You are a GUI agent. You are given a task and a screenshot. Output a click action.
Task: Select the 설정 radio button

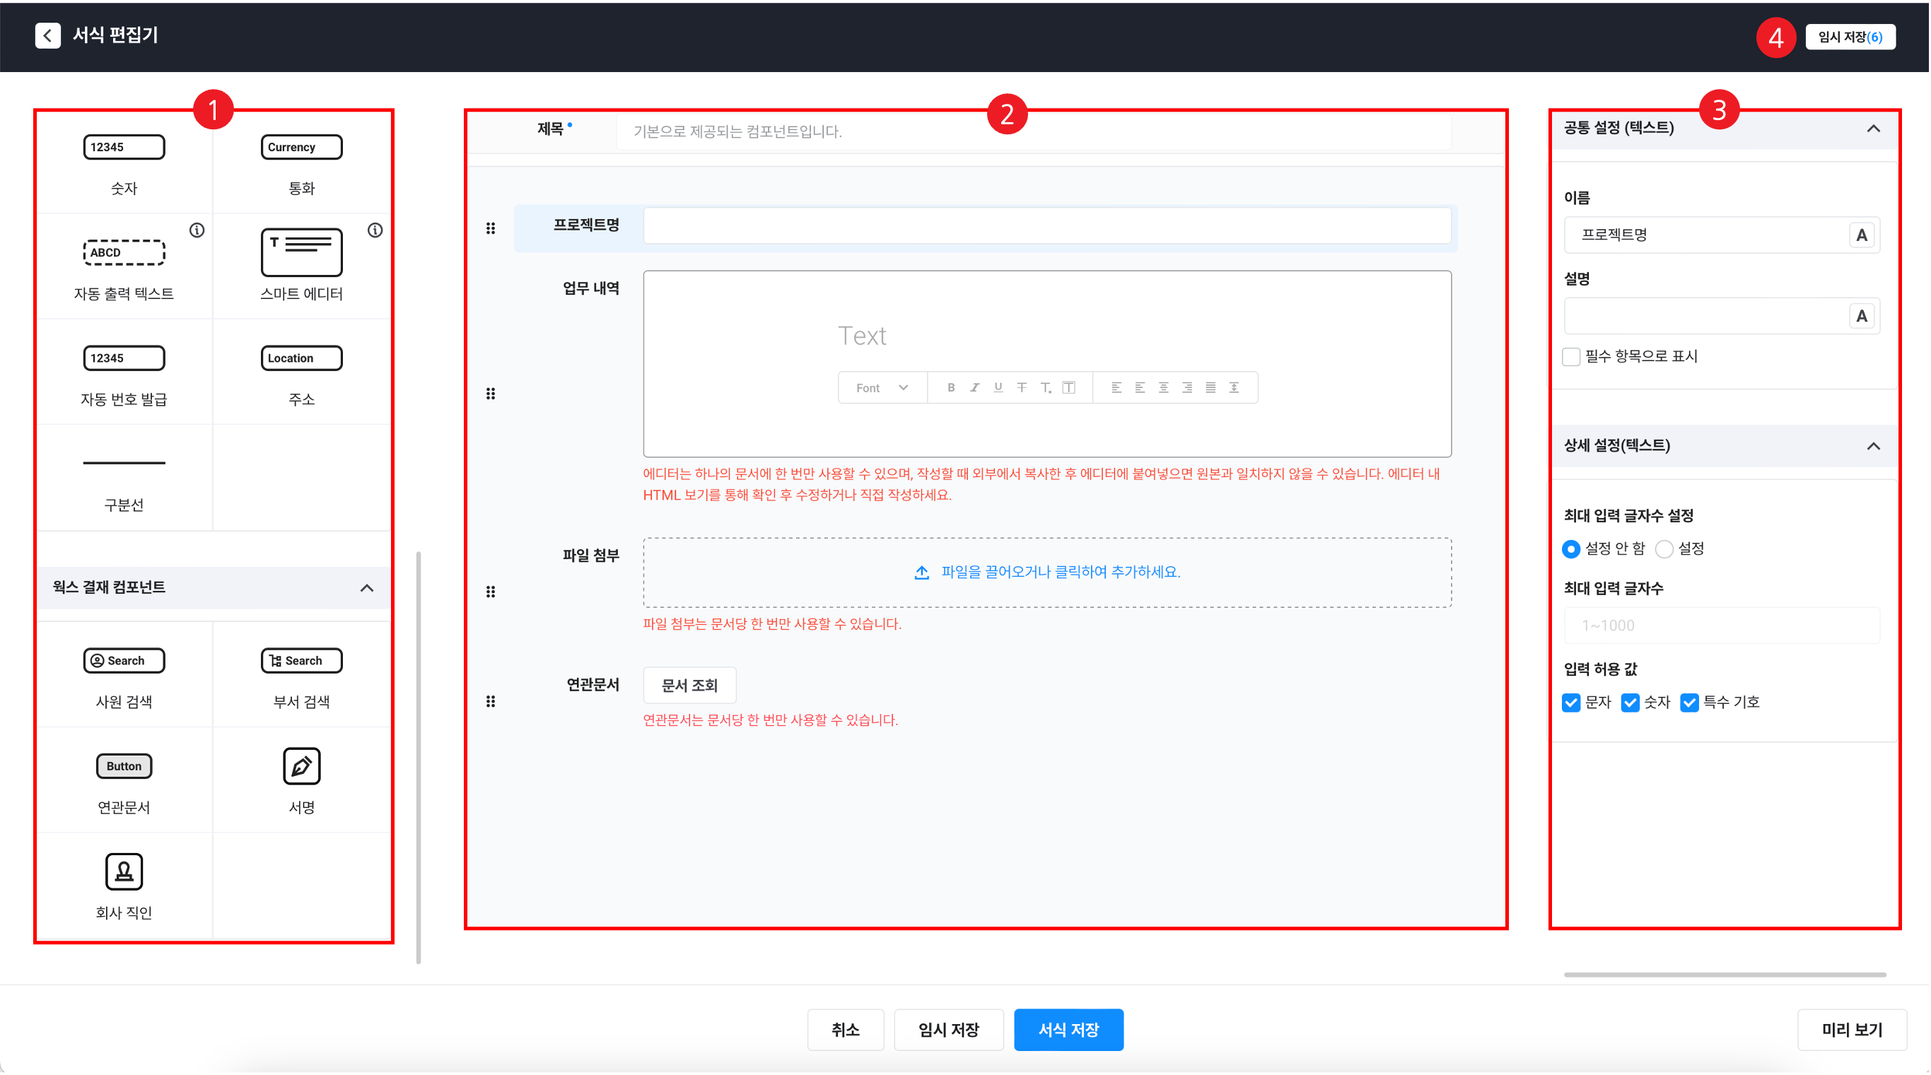(x=1664, y=549)
